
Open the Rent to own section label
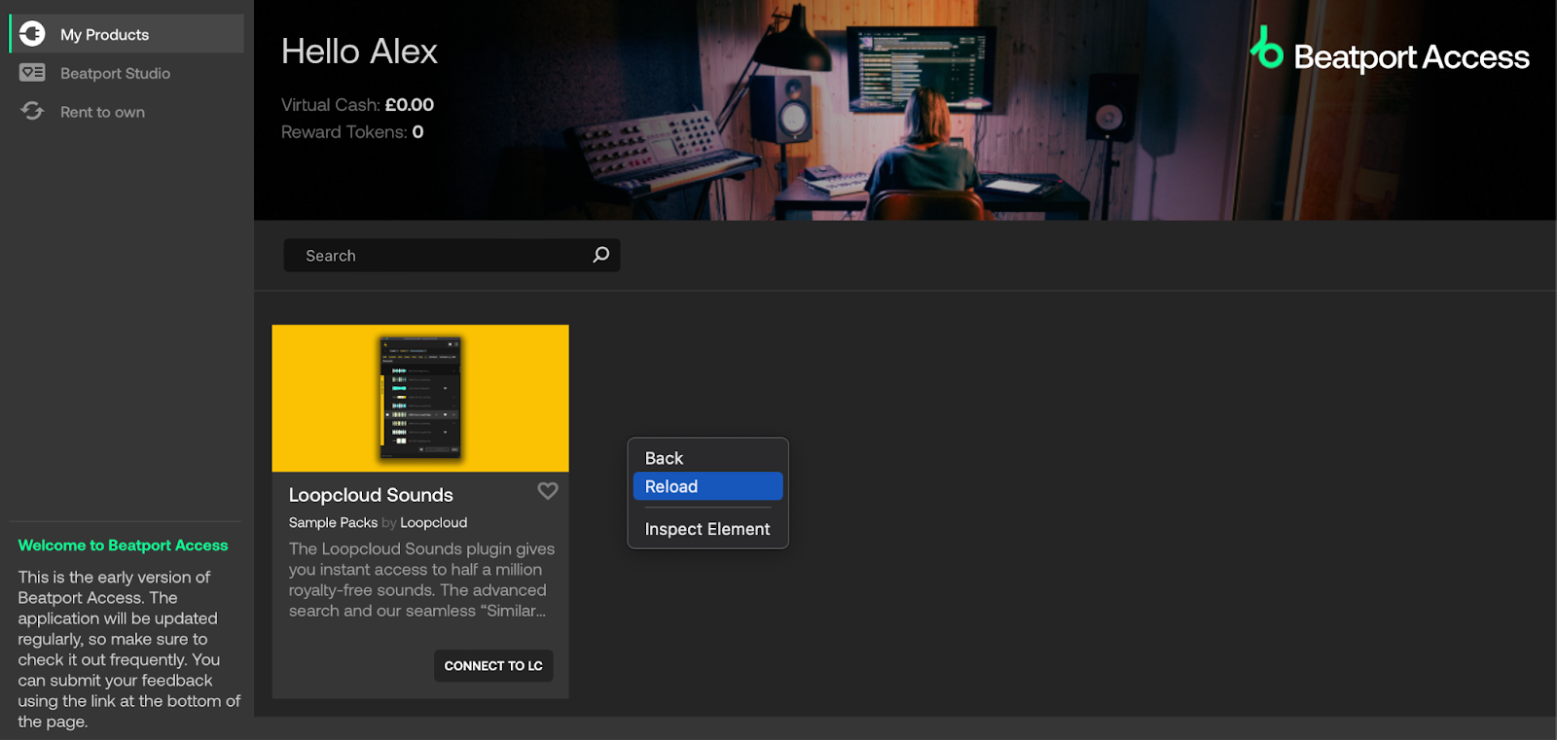[x=102, y=113]
